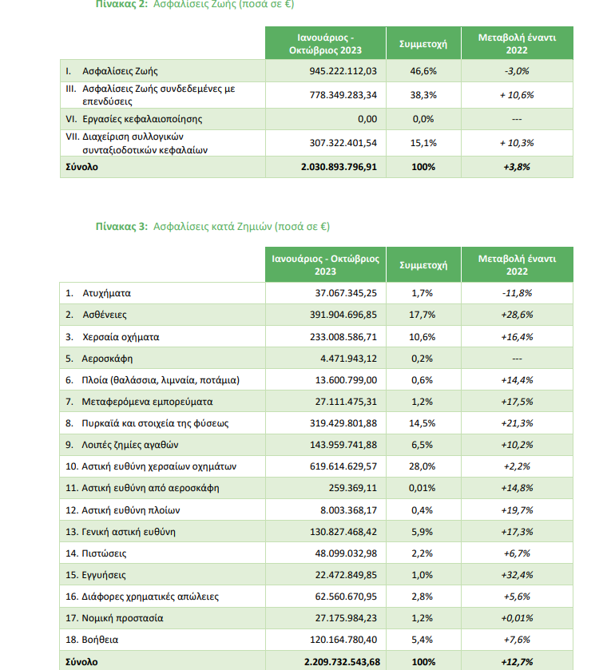The width and height of the screenshot is (611, 670).
Task: Select Table 2 header Ιανουάριος - Οκτώβριος 2023
Action: (x=325, y=44)
